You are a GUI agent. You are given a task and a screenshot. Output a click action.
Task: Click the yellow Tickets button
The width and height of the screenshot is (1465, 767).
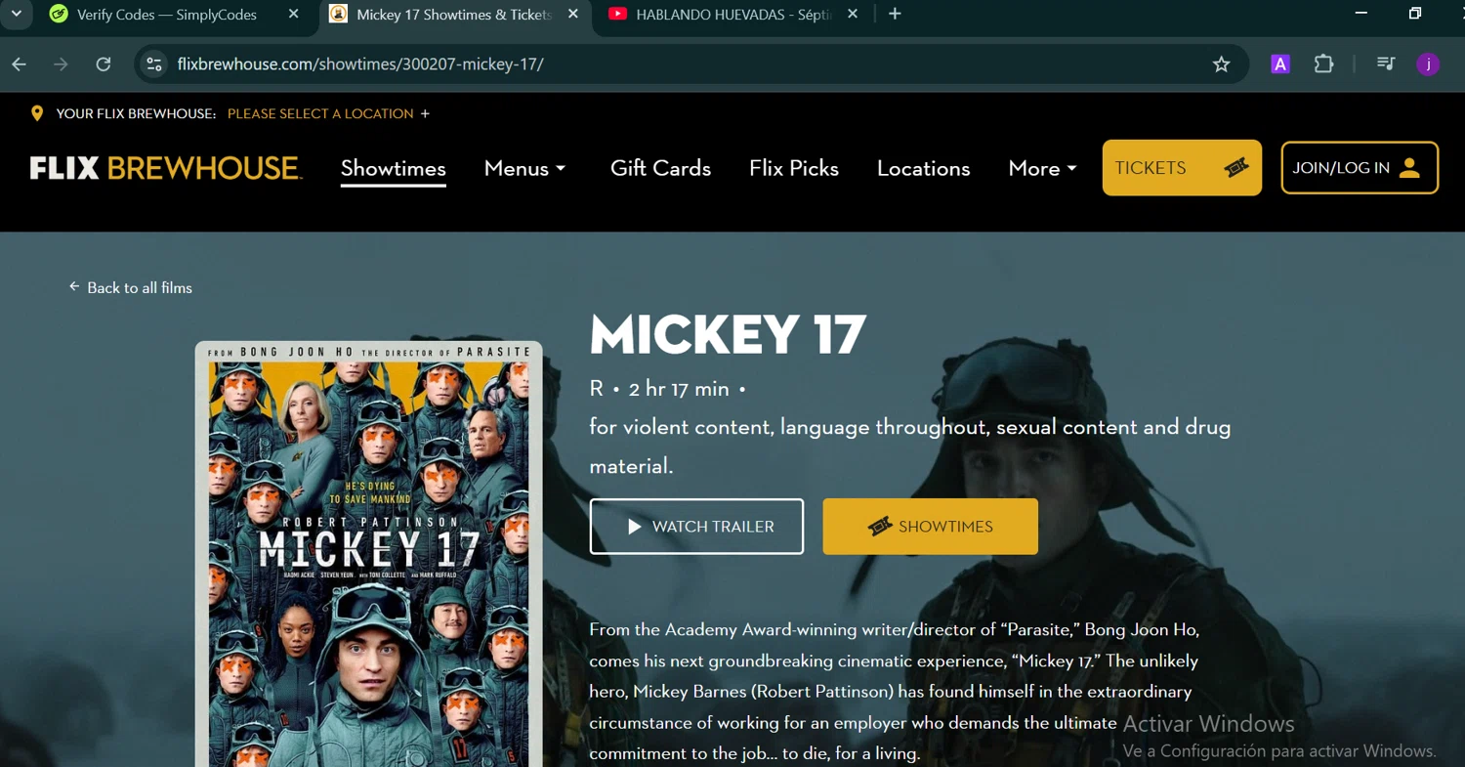coord(1182,168)
